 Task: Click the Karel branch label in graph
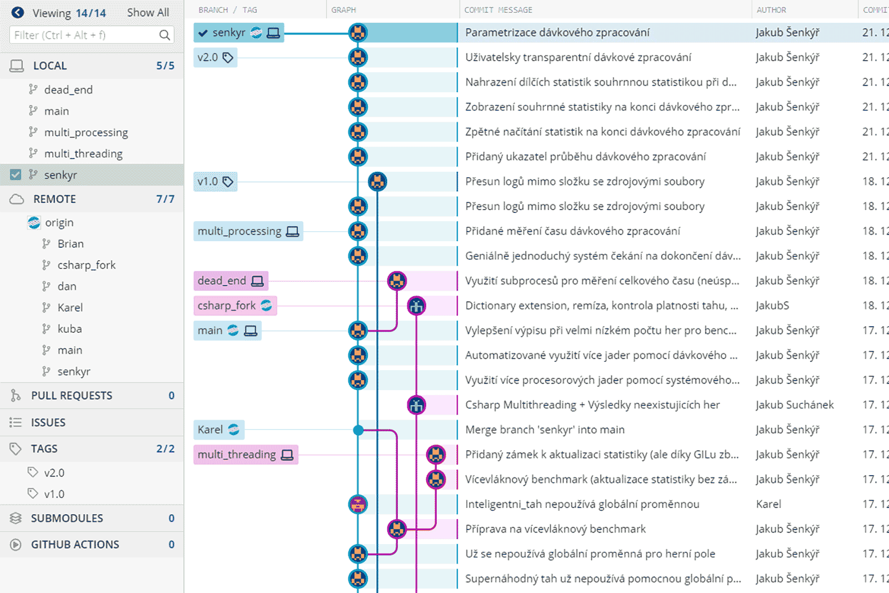219,430
